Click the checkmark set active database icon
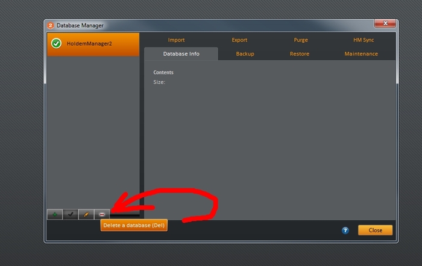The height and width of the screenshot is (266, 422). 71,214
